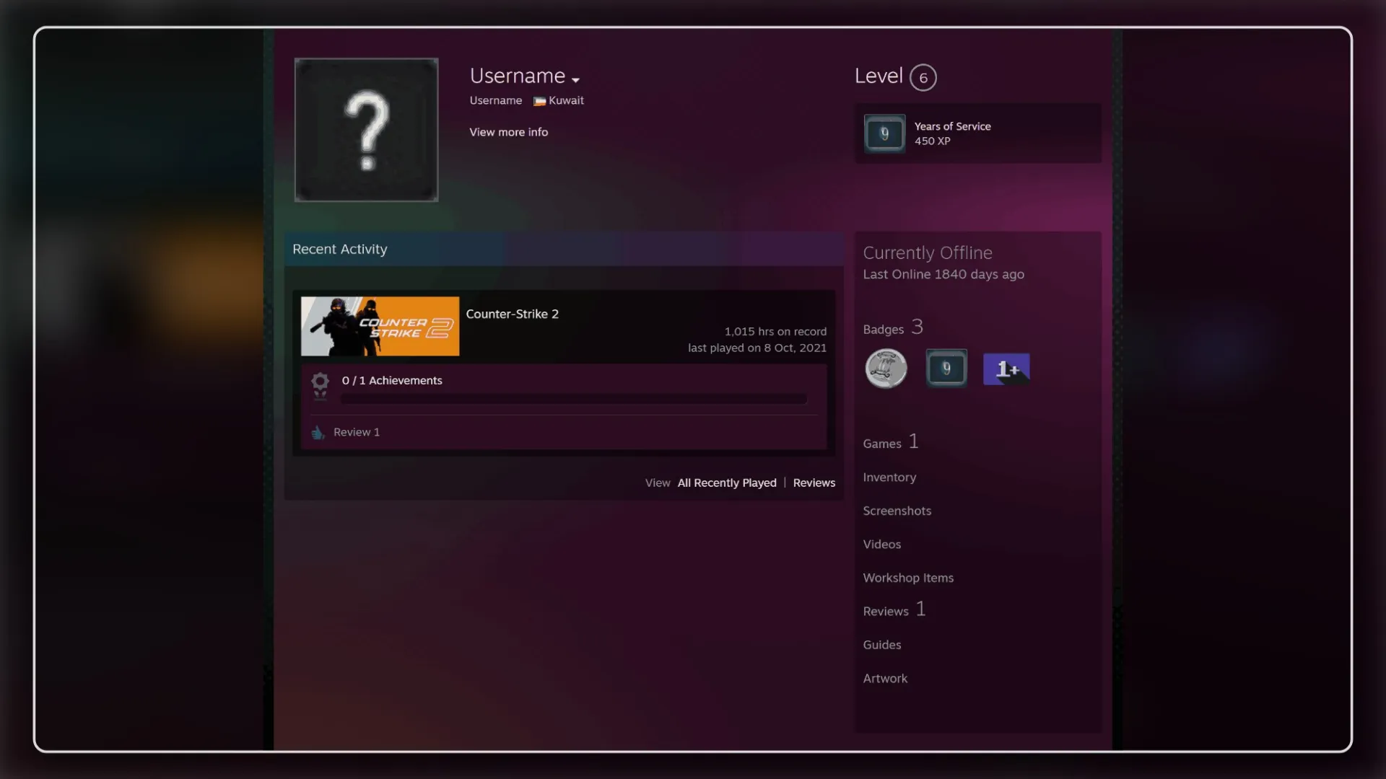Open Reviews 1 in the sidebar

(x=894, y=609)
